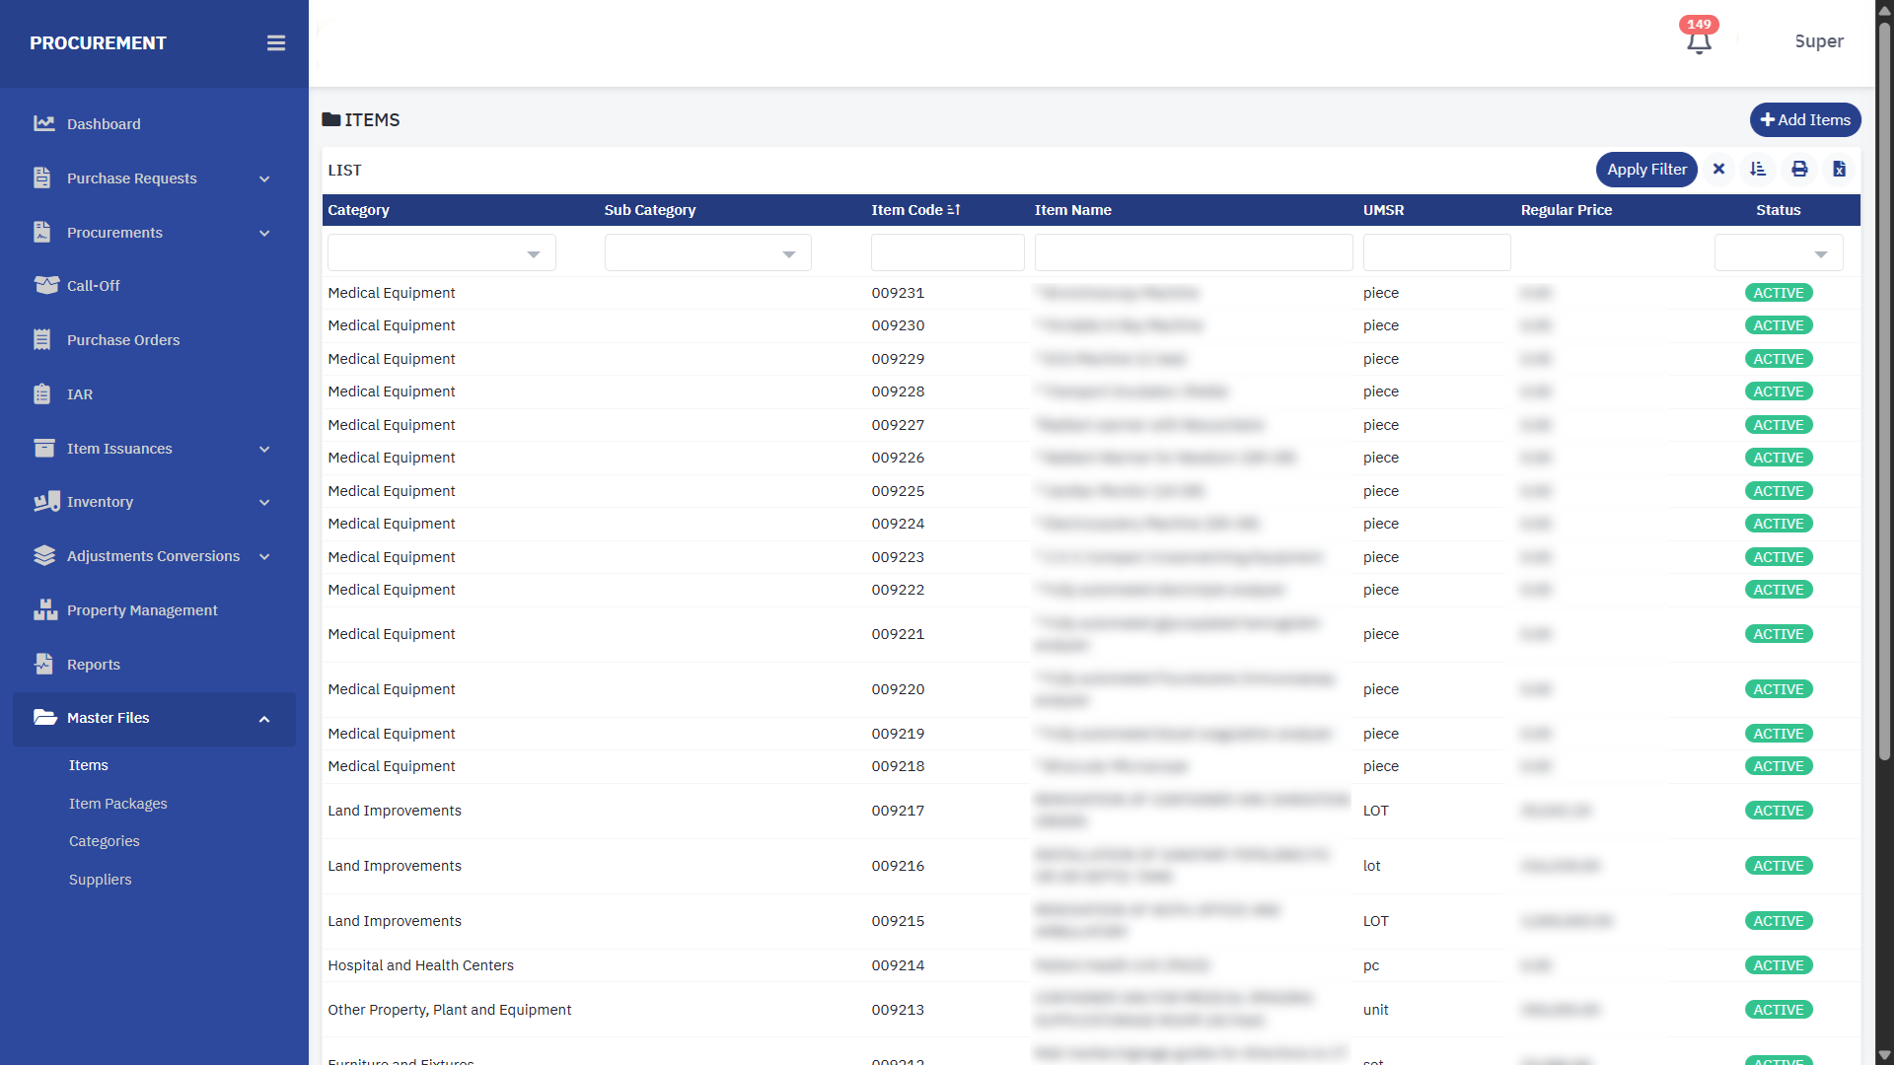Open IAR clipboard menu item

[79, 394]
